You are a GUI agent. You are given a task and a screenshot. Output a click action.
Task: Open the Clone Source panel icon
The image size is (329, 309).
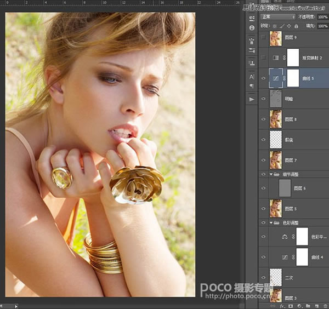pyautogui.click(x=252, y=63)
